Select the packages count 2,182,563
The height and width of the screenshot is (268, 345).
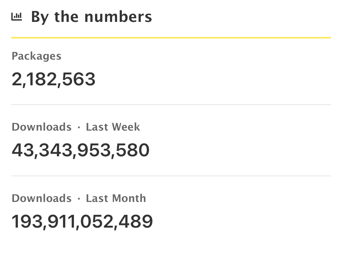coord(54,79)
